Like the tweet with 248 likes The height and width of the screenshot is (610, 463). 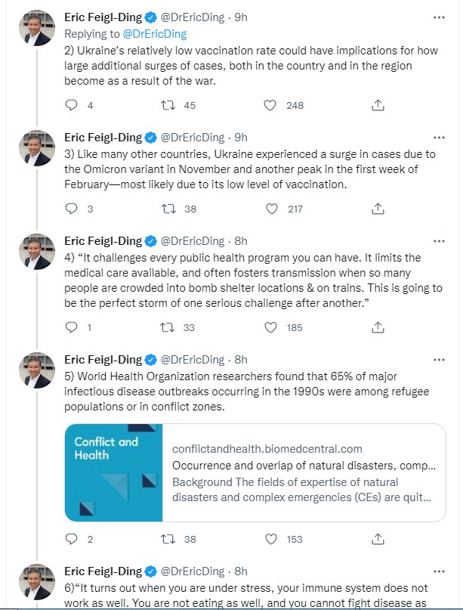[x=270, y=106]
